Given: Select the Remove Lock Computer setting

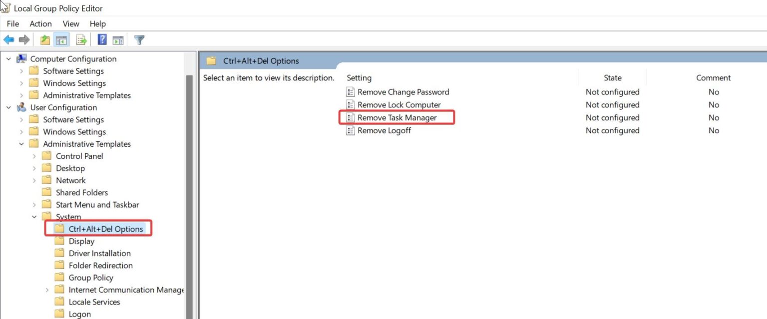Looking at the screenshot, I should tap(398, 105).
